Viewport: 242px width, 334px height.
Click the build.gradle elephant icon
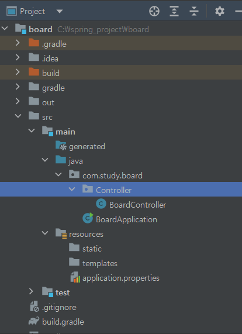coord(34,321)
